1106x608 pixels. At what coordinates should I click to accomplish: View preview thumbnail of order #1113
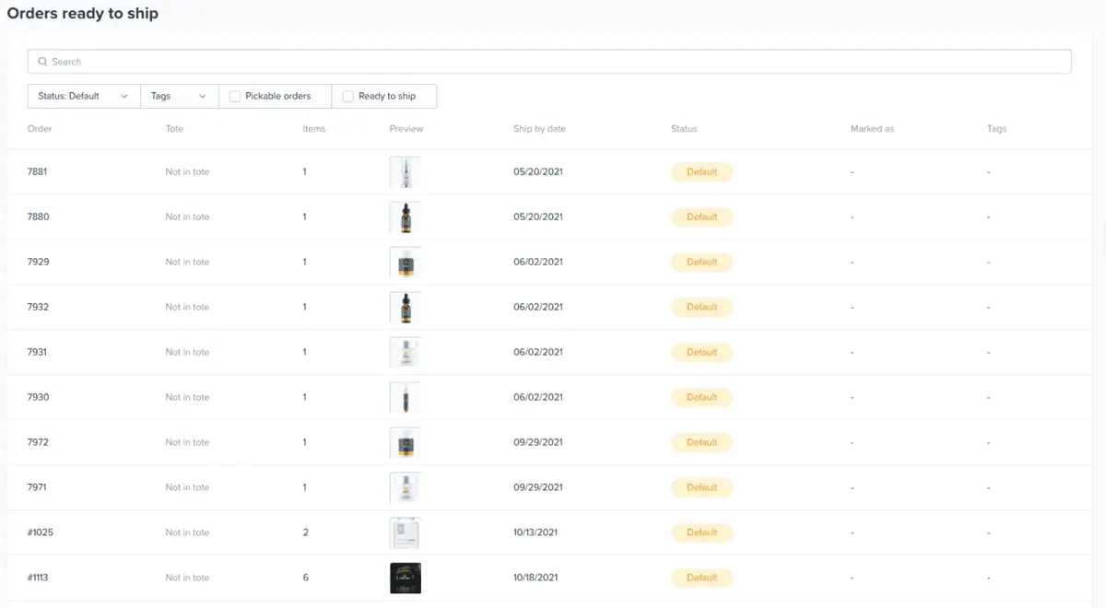[406, 579]
